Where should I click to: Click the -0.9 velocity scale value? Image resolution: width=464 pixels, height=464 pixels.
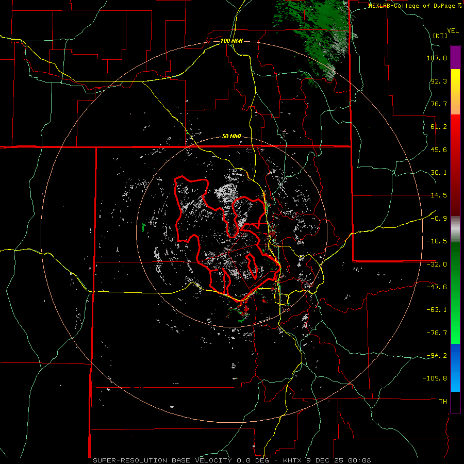pyautogui.click(x=439, y=219)
